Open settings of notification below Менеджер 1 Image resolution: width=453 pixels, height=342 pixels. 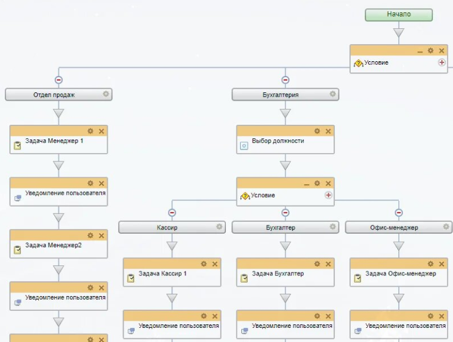pos(91,183)
